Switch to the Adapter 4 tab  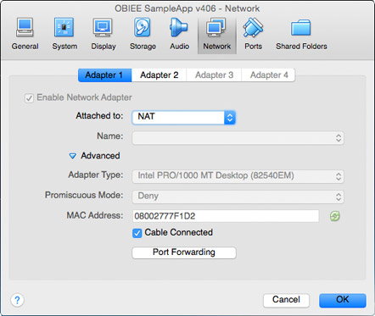click(x=269, y=75)
